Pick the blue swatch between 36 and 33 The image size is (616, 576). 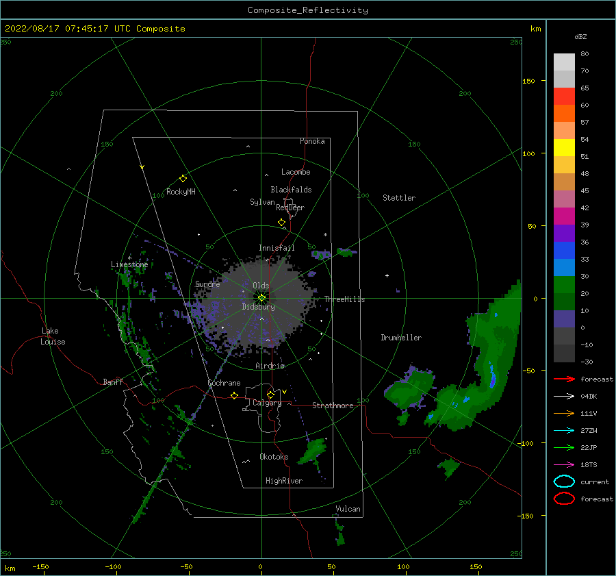564,251
